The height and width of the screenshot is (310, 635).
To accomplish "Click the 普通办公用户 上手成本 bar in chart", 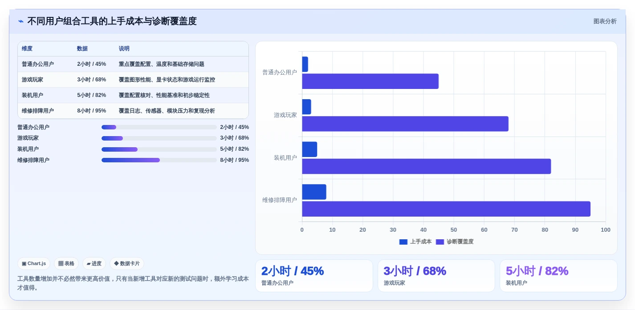I will tap(305, 64).
